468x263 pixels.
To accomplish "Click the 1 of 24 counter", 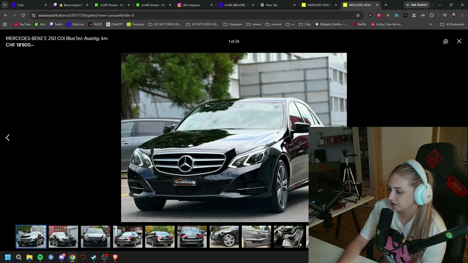I will [234, 41].
